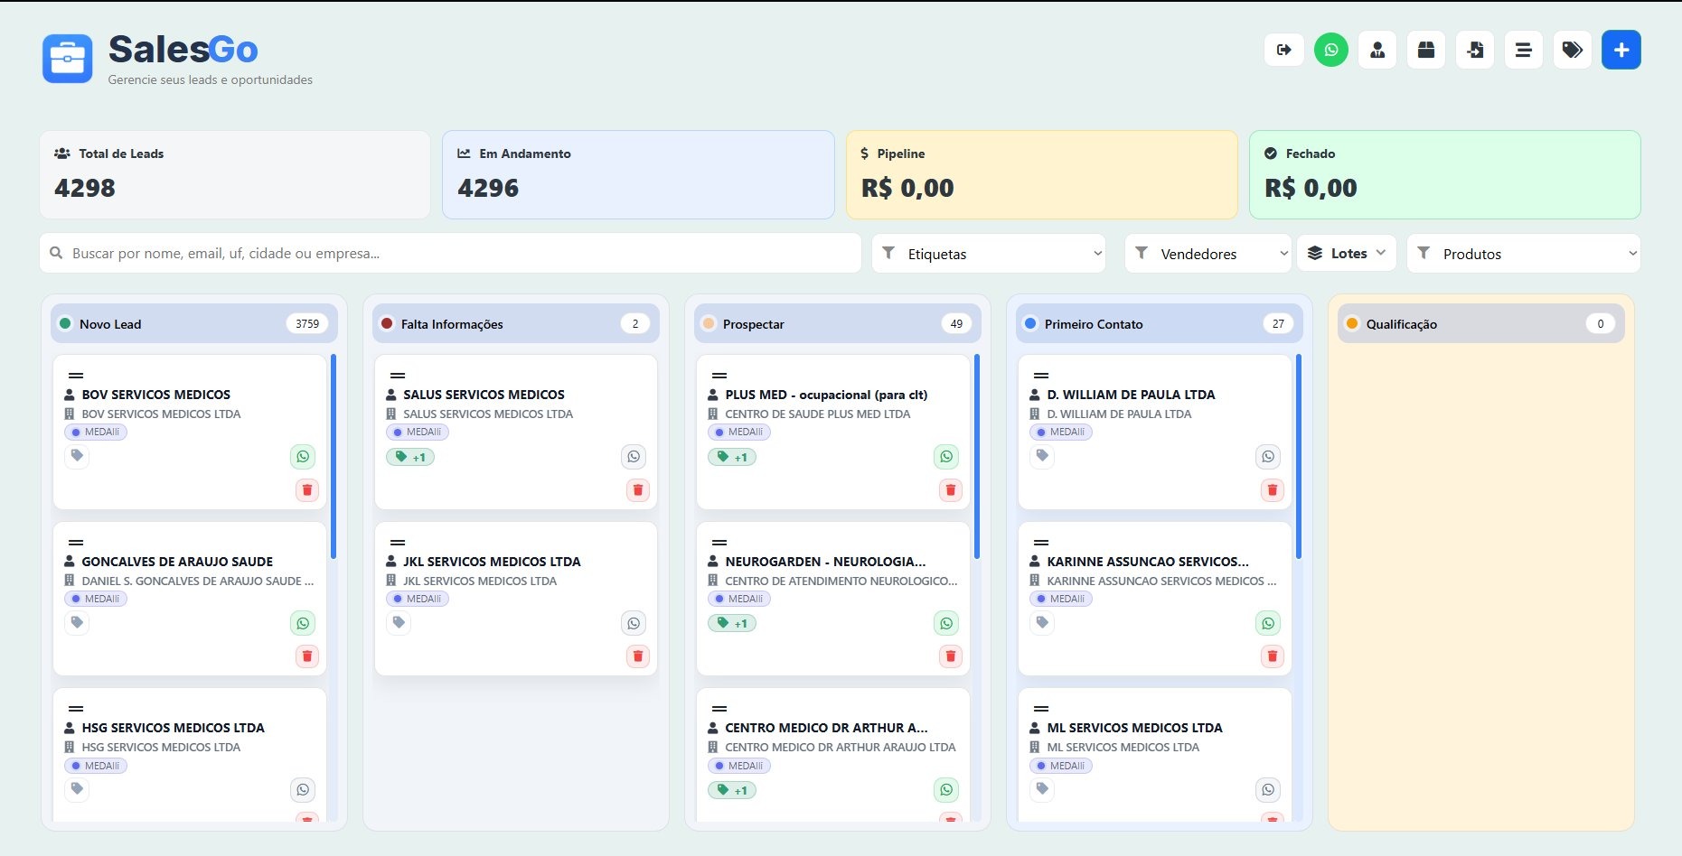
Task: Click the blue plus button to add a lead
Action: tap(1621, 50)
